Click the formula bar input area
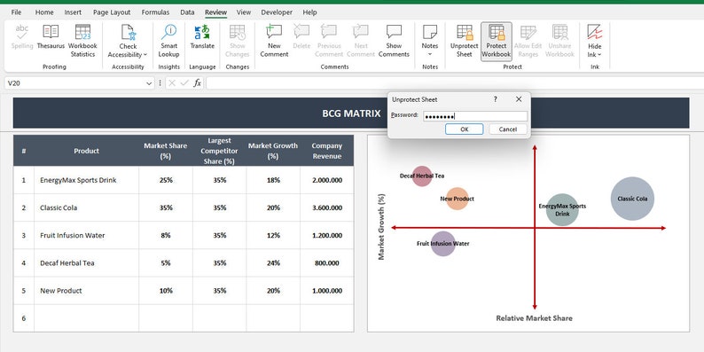Image resolution: width=704 pixels, height=352 pixels. [454, 83]
